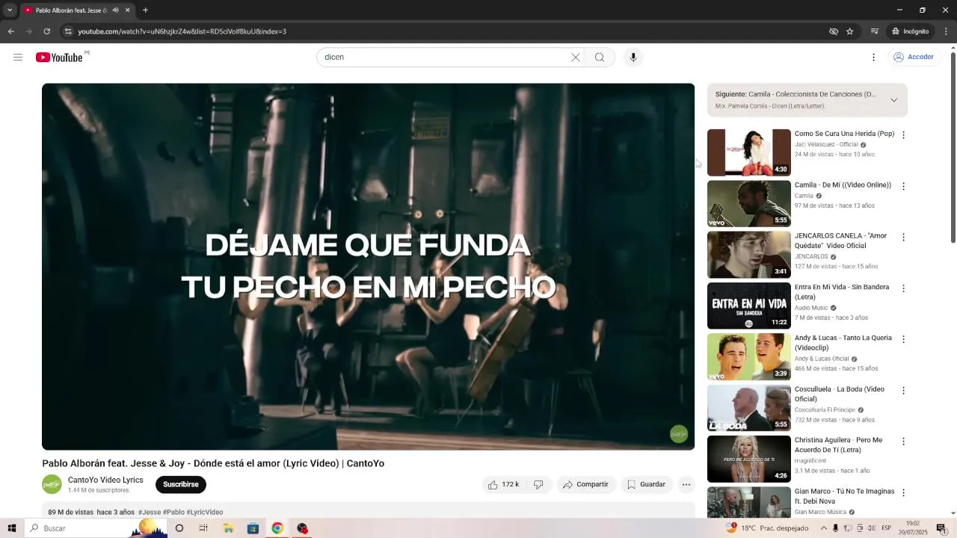The image size is (957, 538).
Task: Open a new browser tab
Action: (x=145, y=10)
